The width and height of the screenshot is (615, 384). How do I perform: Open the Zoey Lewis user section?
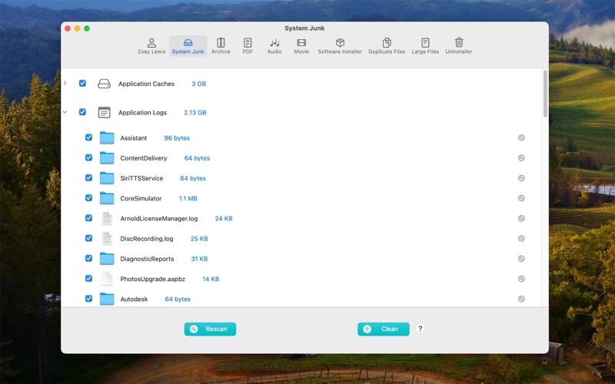151,46
